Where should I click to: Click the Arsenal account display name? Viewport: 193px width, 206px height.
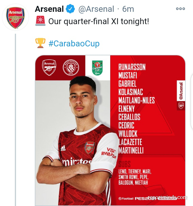point(49,9)
